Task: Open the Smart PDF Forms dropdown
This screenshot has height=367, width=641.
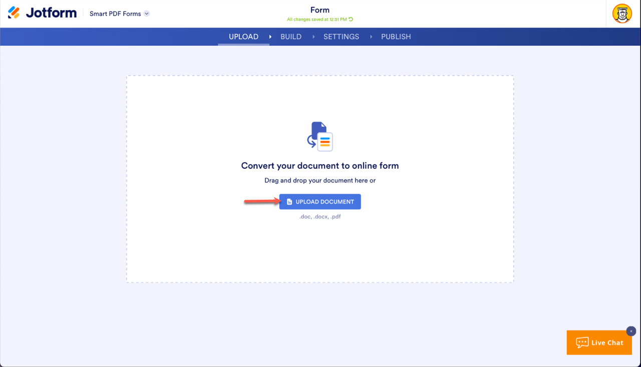Action: (x=120, y=14)
